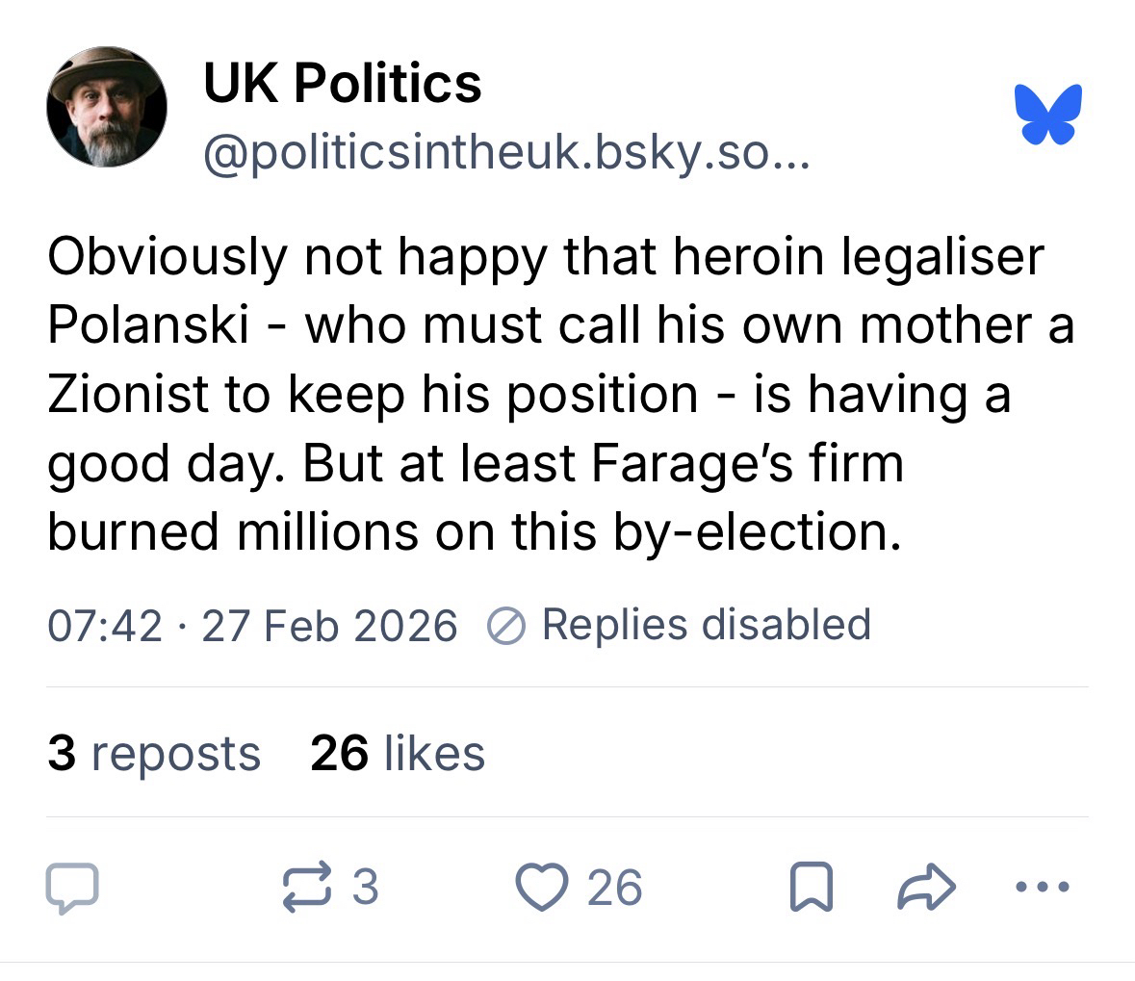View the list of 26 likes
Image resolution: width=1135 pixels, height=981 pixels.
398,753
